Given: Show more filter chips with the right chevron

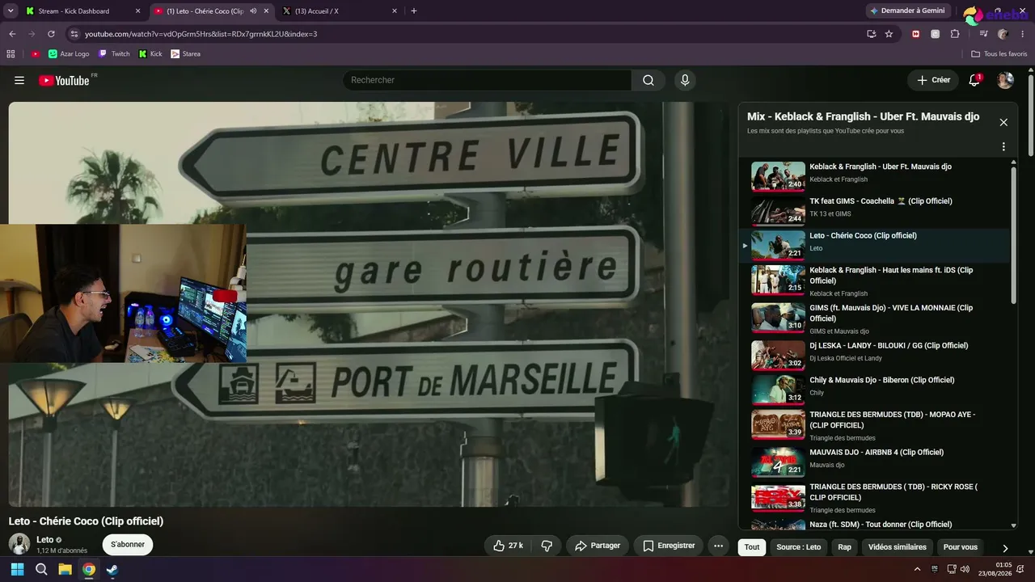Looking at the screenshot, I should [1005, 547].
